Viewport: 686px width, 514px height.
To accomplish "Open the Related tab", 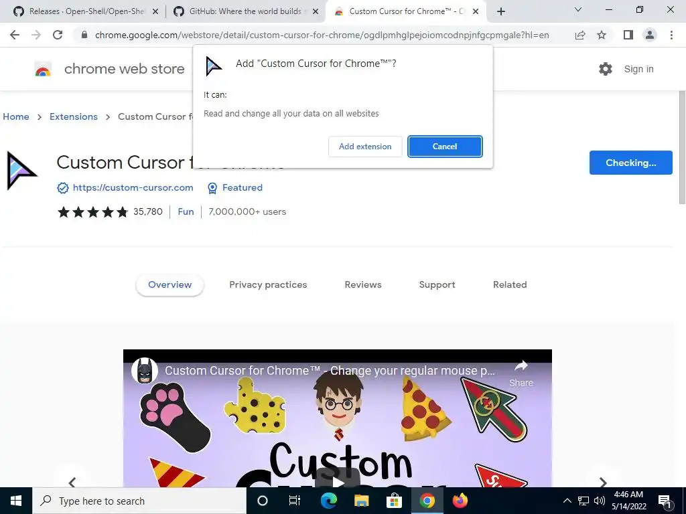I will coord(510,284).
